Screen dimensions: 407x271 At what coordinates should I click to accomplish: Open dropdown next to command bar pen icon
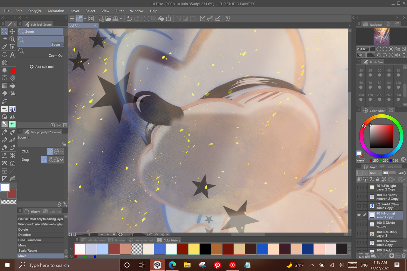pos(85,18)
